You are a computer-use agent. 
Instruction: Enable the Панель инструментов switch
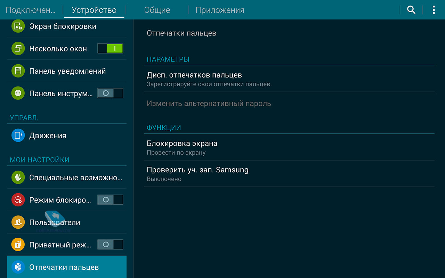coord(110,93)
